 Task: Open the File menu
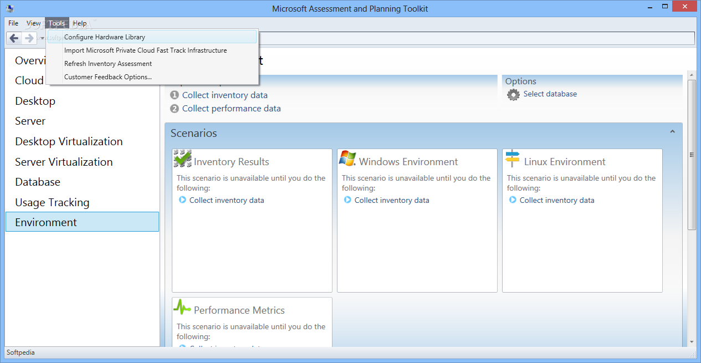point(13,23)
